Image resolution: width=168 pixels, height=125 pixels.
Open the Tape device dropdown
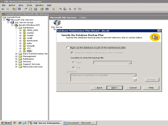[130, 62]
